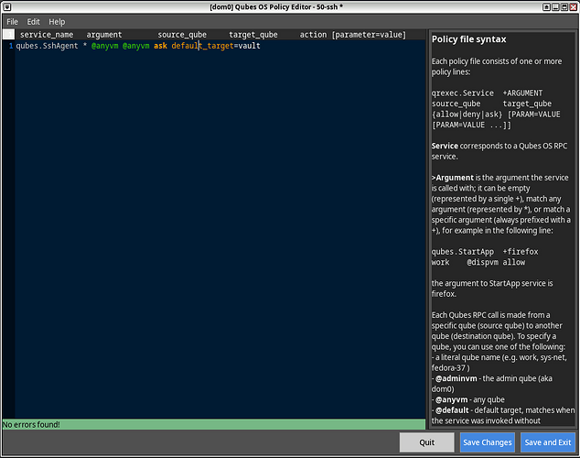Click the qubes.SshAgent service name text
The height and width of the screenshot is (458, 580).
47,46
